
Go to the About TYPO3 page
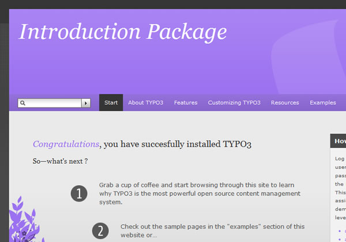coord(145,103)
